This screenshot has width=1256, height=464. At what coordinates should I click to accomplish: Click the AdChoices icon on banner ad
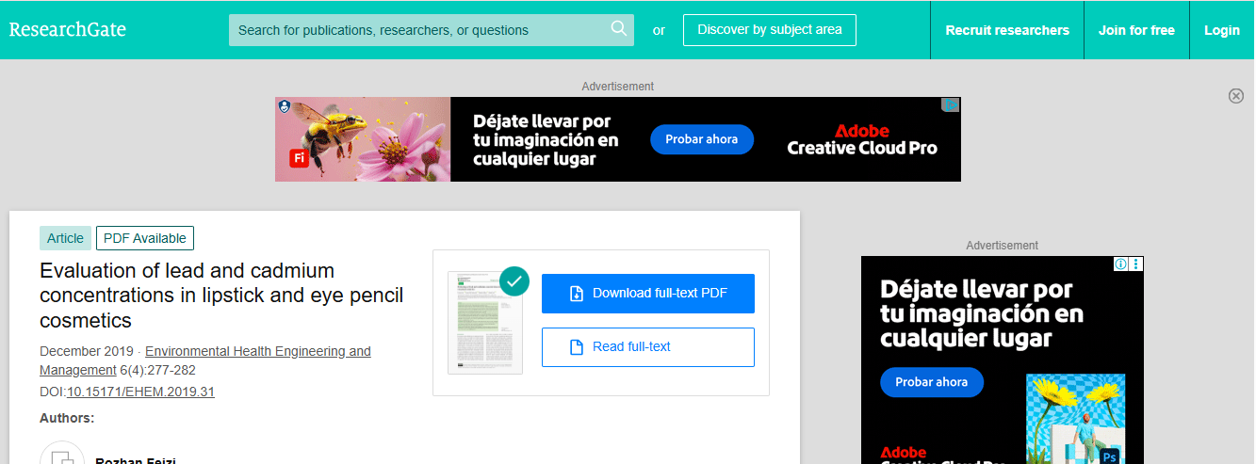coord(951,105)
